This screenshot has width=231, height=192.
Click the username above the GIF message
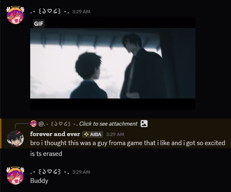point(50,12)
